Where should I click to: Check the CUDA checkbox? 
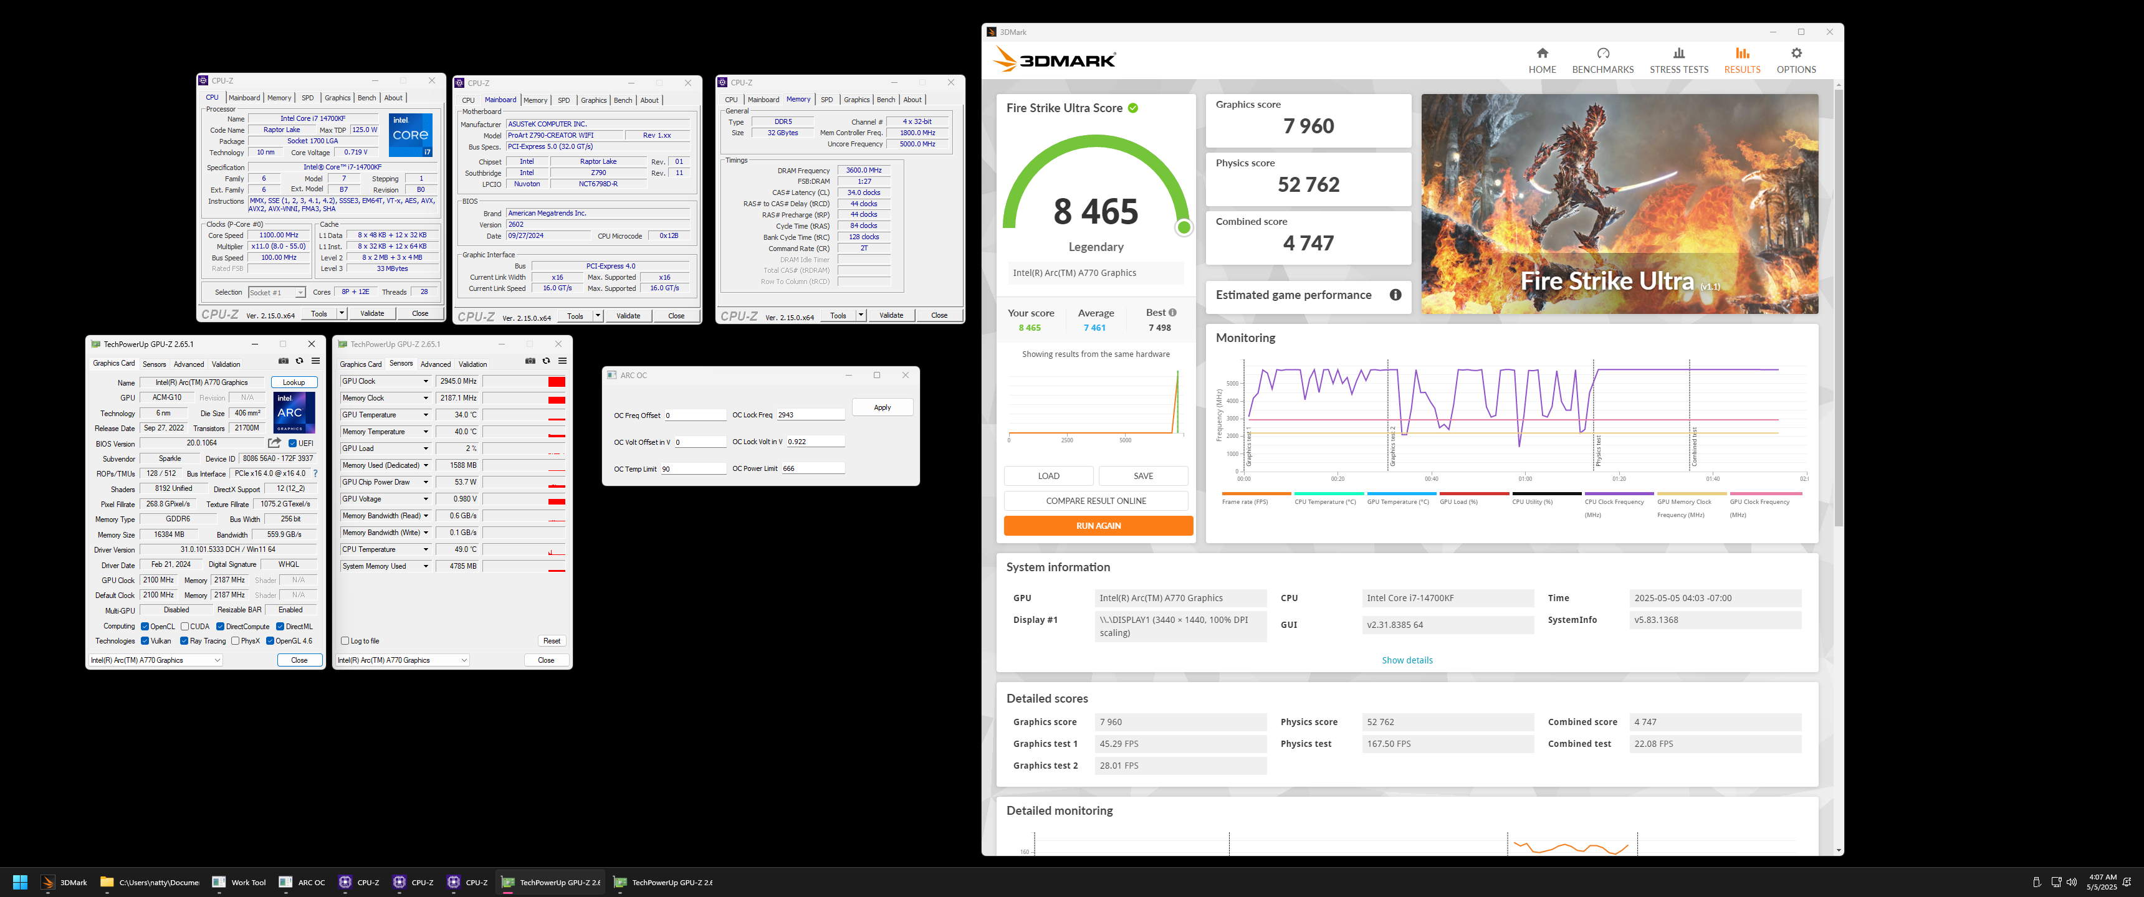(184, 627)
